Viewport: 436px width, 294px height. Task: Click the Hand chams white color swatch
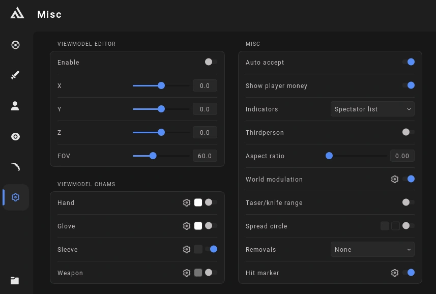tap(198, 202)
